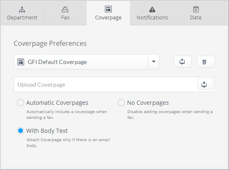Download the selected coverpage

(x=183, y=62)
